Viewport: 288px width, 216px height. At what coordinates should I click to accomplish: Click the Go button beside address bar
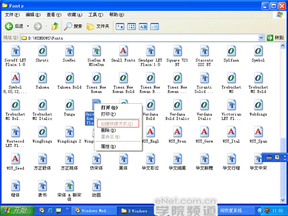tap(275, 38)
